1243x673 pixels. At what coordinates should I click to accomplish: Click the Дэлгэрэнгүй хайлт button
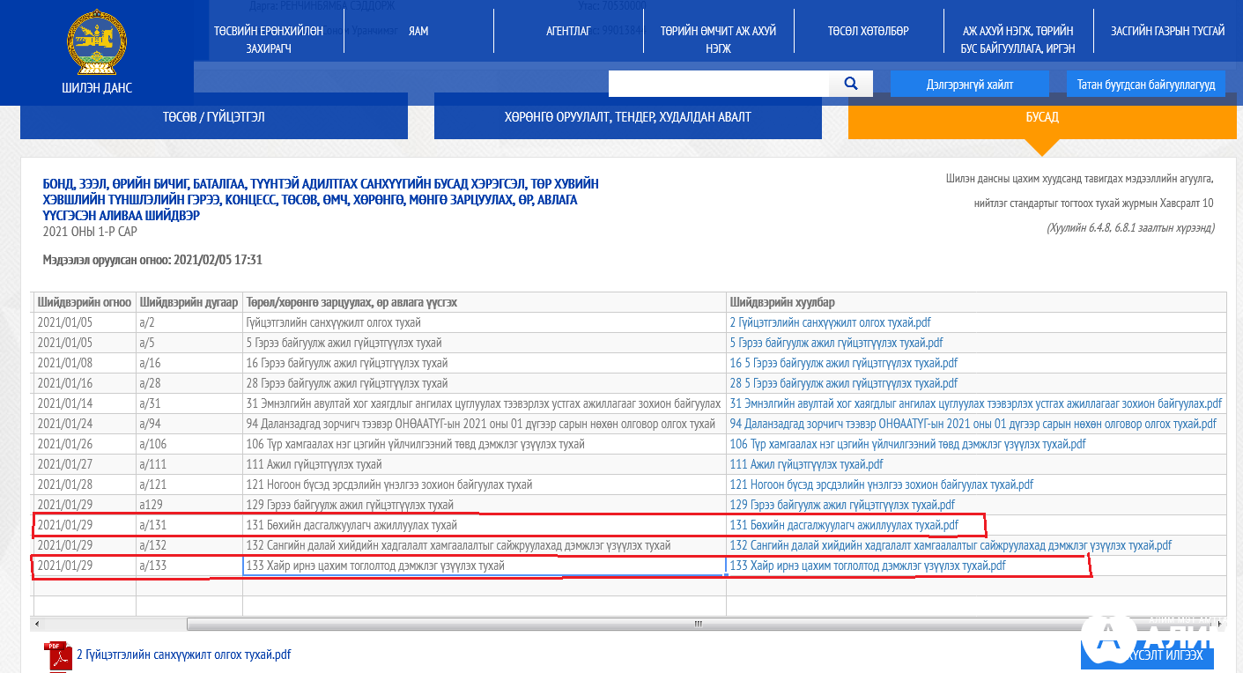click(x=970, y=85)
